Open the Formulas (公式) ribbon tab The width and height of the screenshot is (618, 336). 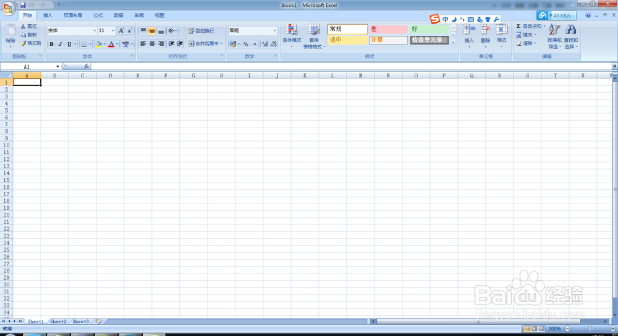coord(98,15)
